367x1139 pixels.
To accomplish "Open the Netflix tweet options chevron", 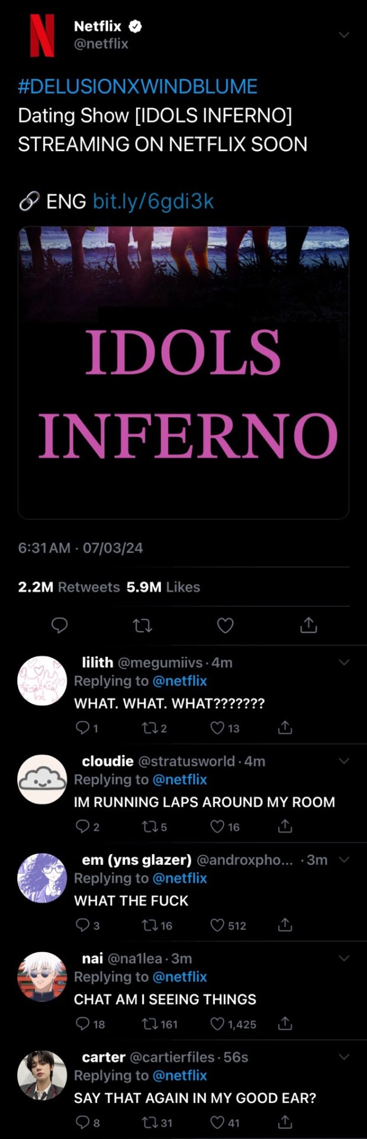I will coord(344,35).
